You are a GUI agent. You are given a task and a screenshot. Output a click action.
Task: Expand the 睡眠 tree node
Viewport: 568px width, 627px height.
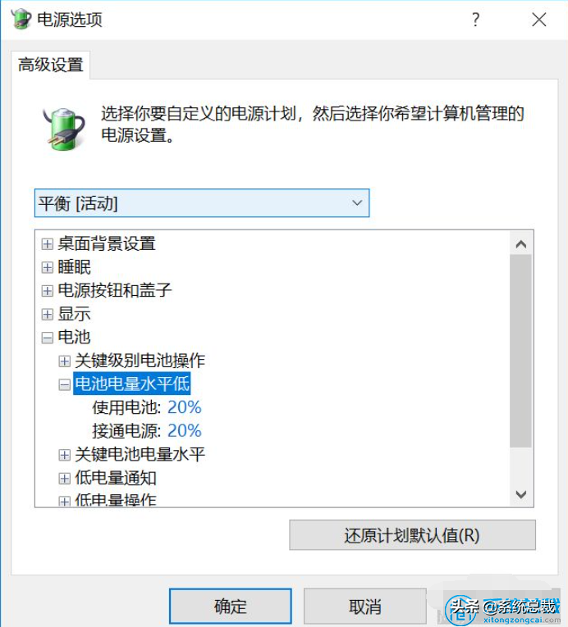[48, 267]
